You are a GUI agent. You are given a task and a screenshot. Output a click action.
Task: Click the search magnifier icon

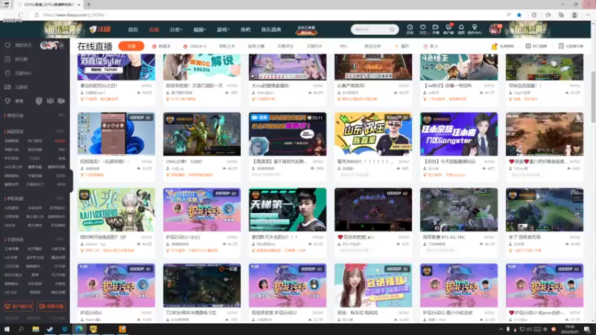(392, 30)
